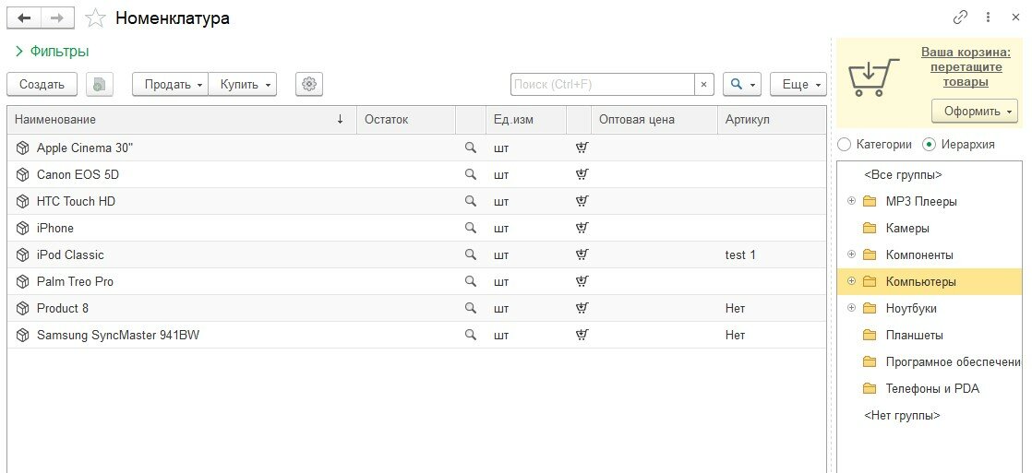The width and height of the screenshot is (1032, 473).
Task: Click magnifier icon in Canon EOS 5D row
Action: 470,174
